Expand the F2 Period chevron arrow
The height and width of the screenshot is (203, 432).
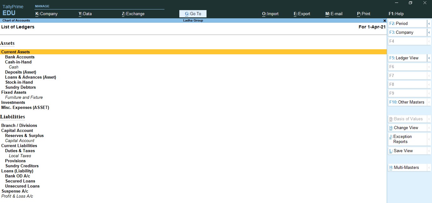[x=429, y=24]
